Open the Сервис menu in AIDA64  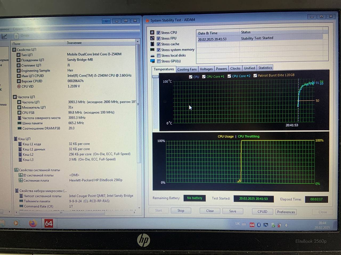(18, 29)
